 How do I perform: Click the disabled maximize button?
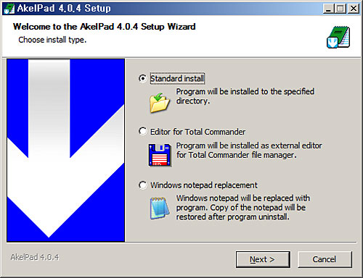click(340, 9)
